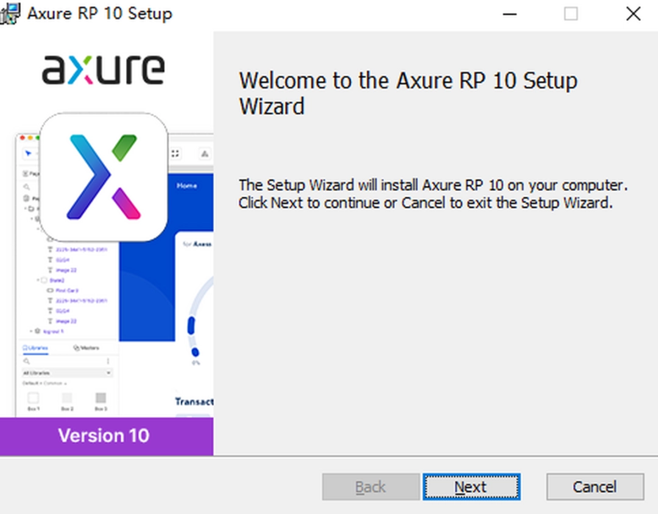The height and width of the screenshot is (514, 658).
Task: Select the Box 1 widget thumbnail
Action: tap(34, 398)
